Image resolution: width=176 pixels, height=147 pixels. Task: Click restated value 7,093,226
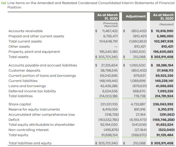click(x=165, y=91)
